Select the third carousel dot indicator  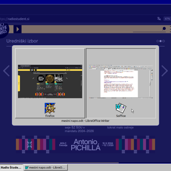[164, 41]
